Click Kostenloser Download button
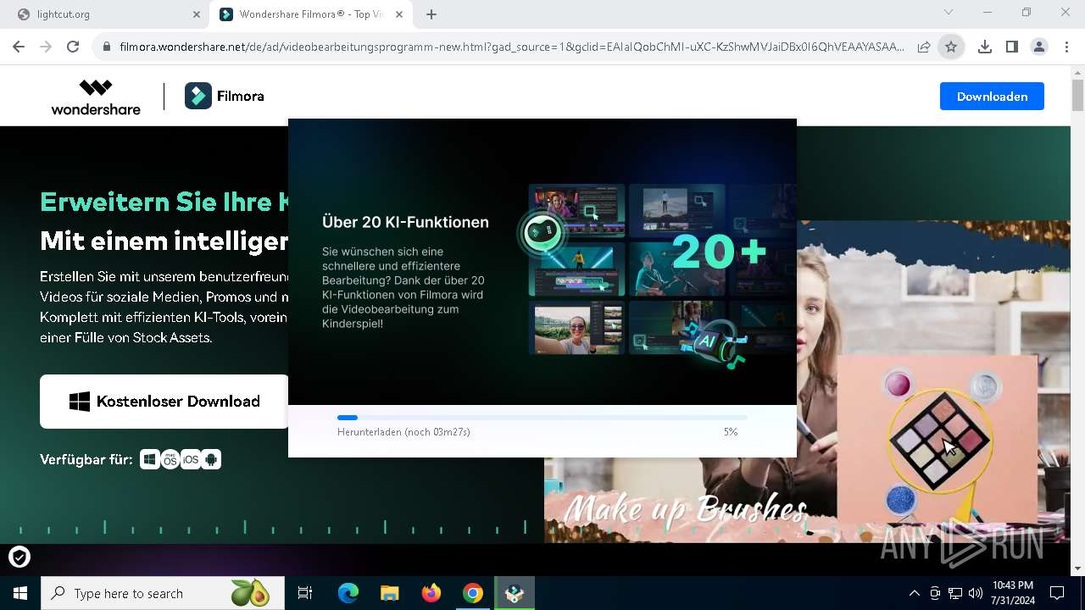This screenshot has width=1085, height=610. tap(164, 402)
